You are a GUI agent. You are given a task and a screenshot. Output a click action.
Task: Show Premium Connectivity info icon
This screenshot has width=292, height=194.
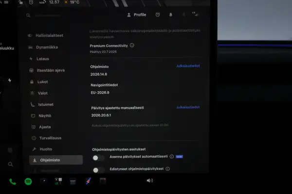pos(132,45)
